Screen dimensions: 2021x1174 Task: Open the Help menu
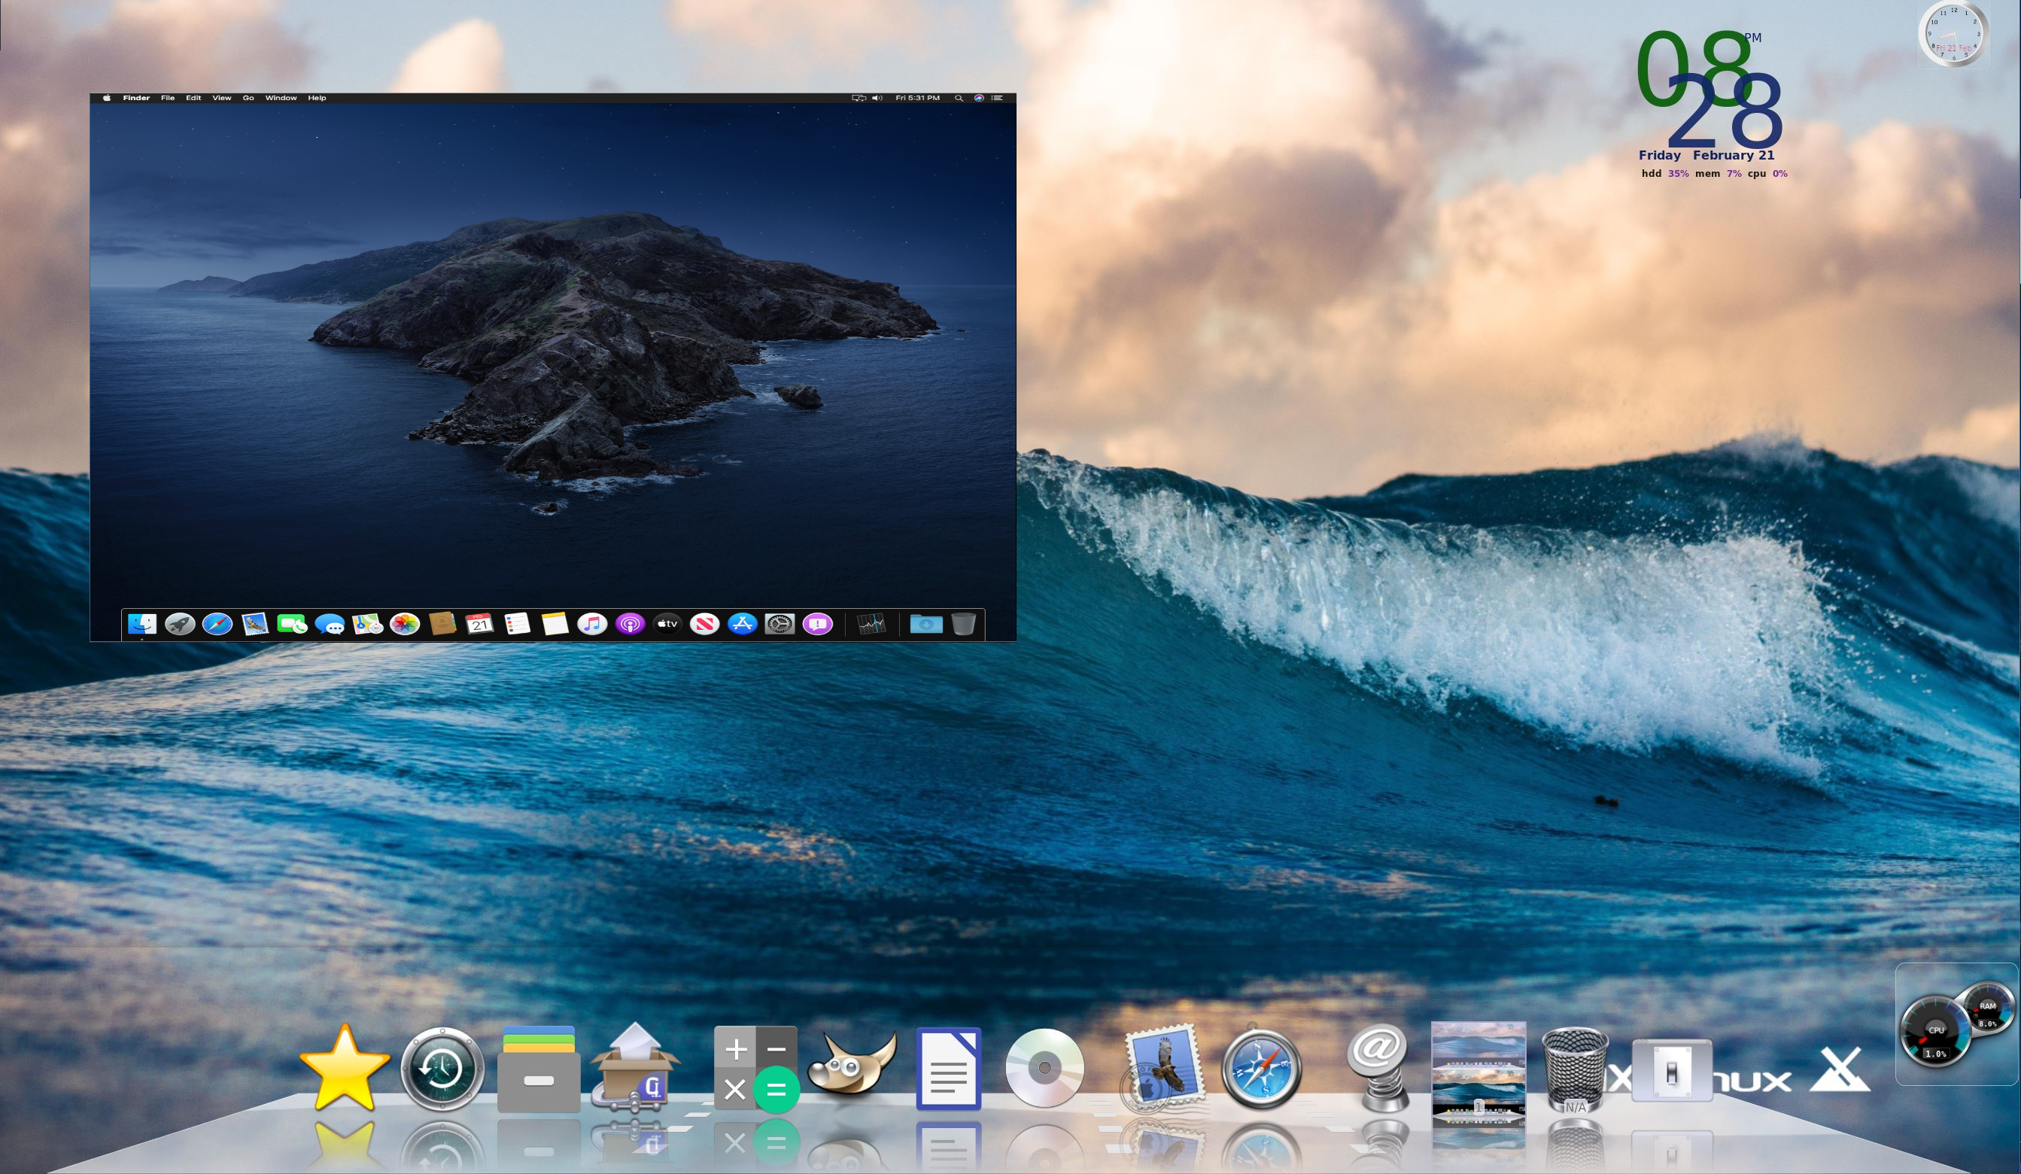[317, 98]
